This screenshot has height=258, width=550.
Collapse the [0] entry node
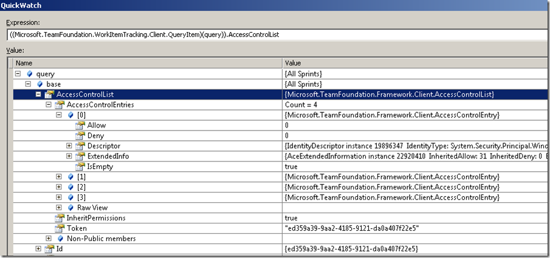click(x=59, y=115)
